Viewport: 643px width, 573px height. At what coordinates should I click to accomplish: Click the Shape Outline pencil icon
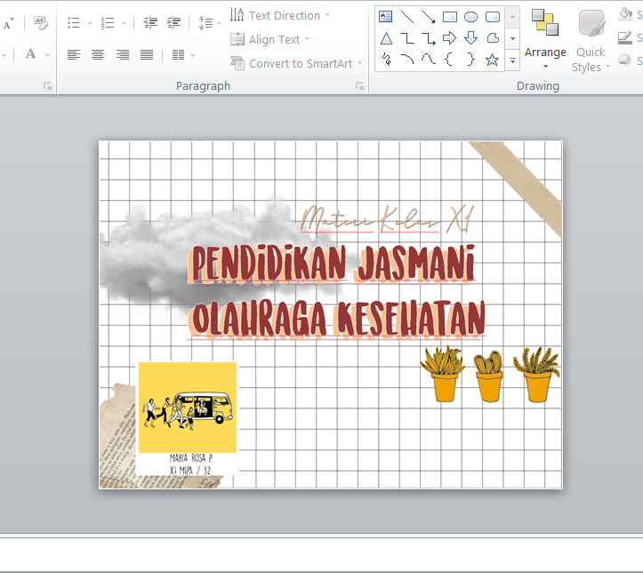(x=625, y=37)
